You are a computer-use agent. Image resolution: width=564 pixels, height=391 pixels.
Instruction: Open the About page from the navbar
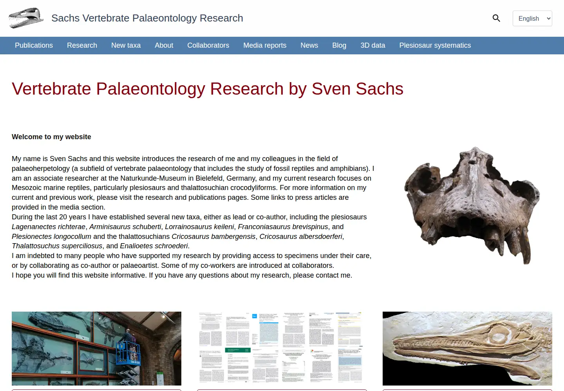click(x=164, y=45)
